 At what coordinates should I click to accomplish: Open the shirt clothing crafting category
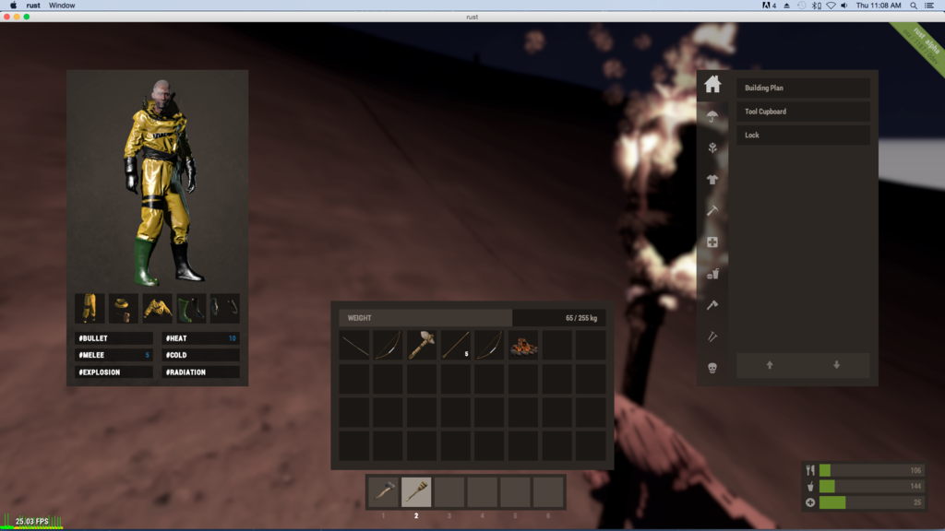(x=712, y=180)
